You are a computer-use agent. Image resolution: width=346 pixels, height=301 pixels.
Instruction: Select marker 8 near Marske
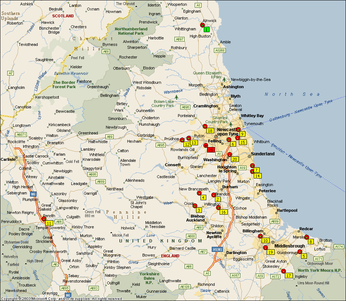[x=311, y=241]
